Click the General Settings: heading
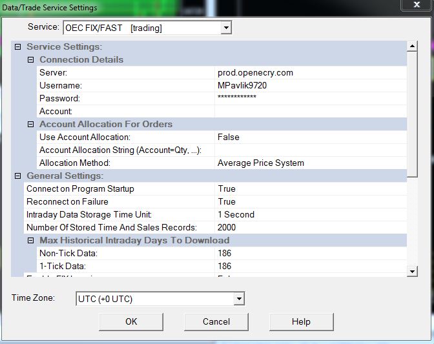The height and width of the screenshot is (344, 434). (65, 176)
